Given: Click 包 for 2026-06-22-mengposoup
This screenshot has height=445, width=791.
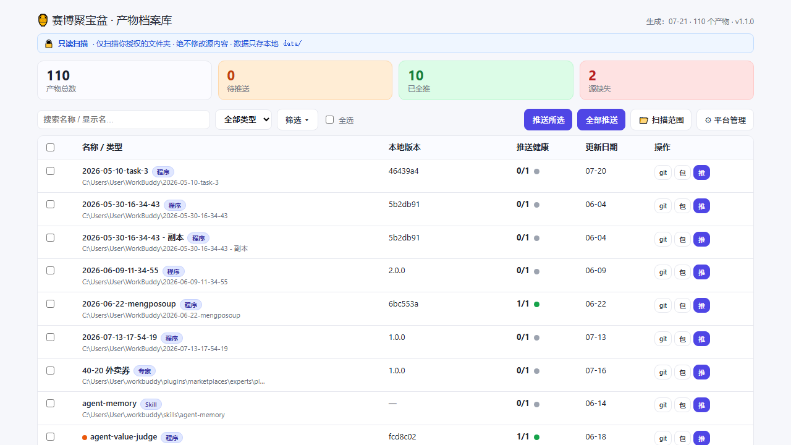Looking at the screenshot, I should pos(682,305).
